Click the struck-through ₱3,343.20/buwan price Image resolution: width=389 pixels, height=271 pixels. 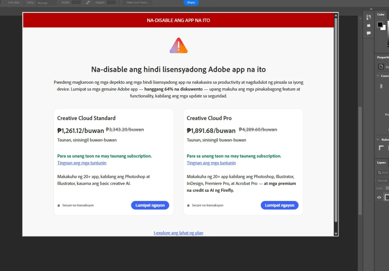coord(125,130)
